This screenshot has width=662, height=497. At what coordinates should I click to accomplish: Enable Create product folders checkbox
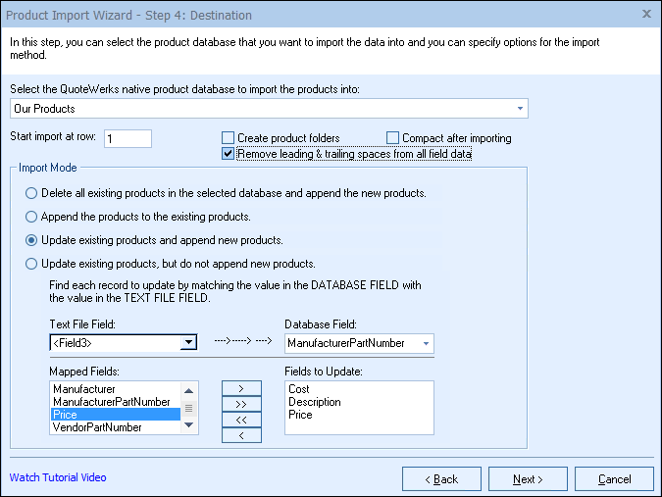pos(229,138)
